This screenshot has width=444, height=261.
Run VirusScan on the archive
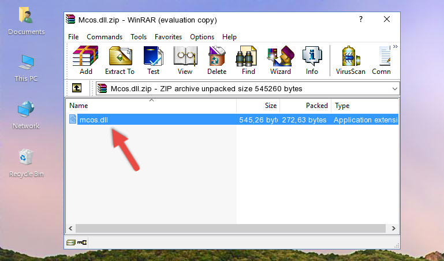(350, 60)
